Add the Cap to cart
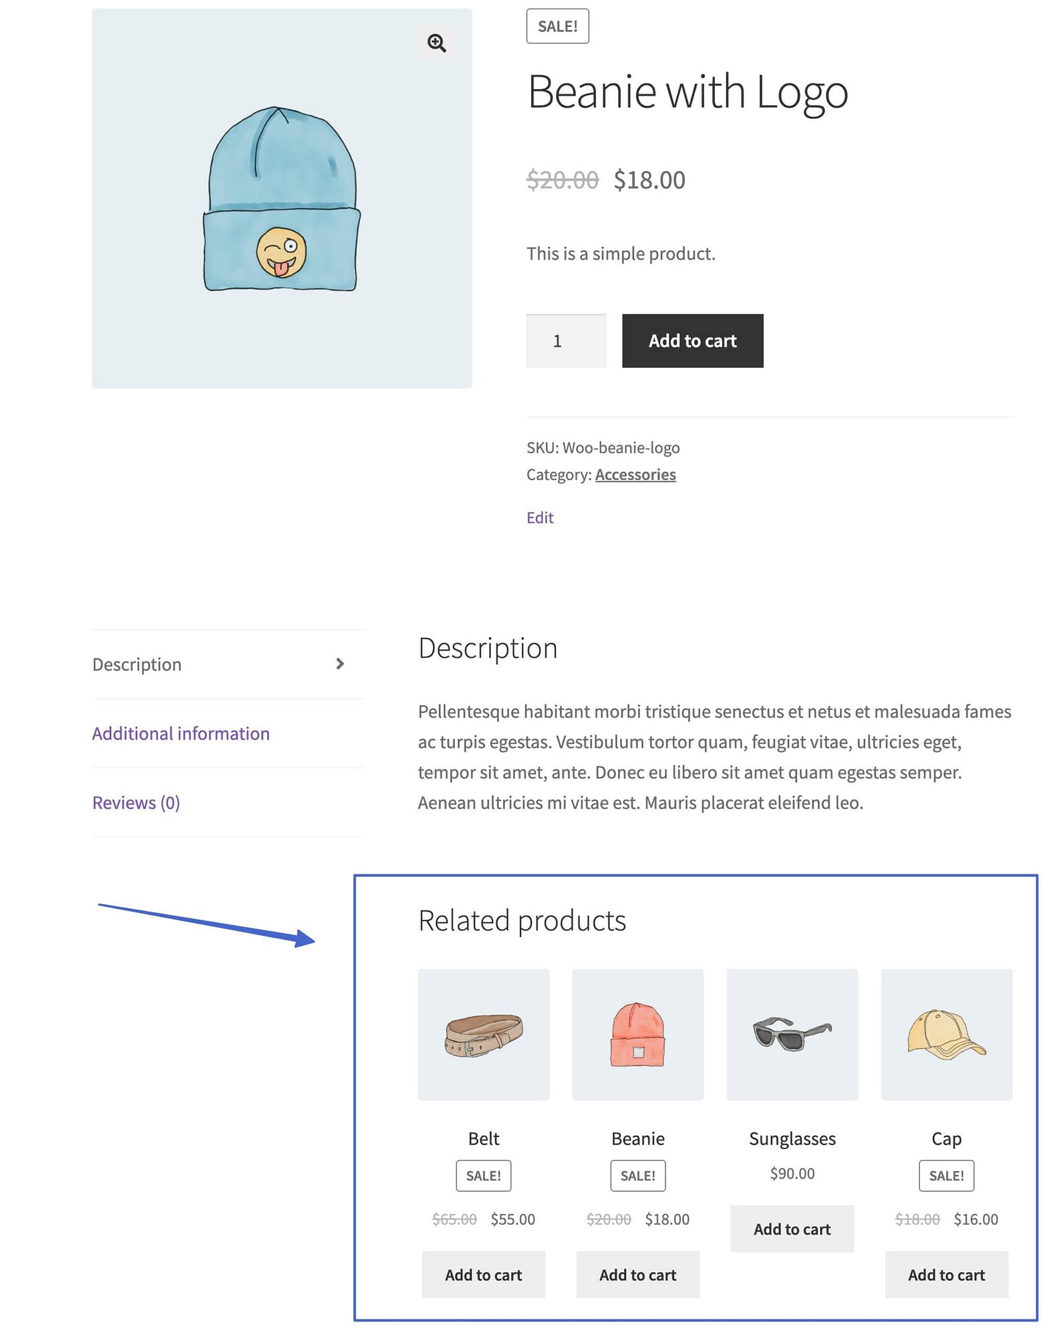This screenshot has width=1059, height=1337. (x=946, y=1274)
